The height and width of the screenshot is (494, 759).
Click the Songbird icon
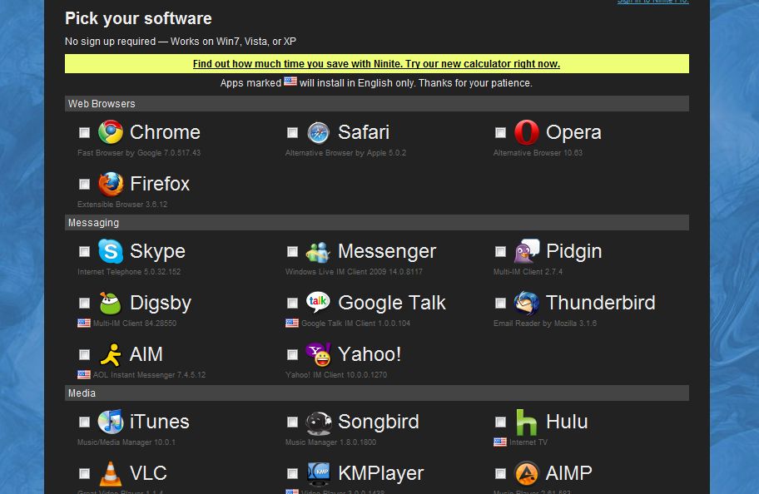pos(319,422)
